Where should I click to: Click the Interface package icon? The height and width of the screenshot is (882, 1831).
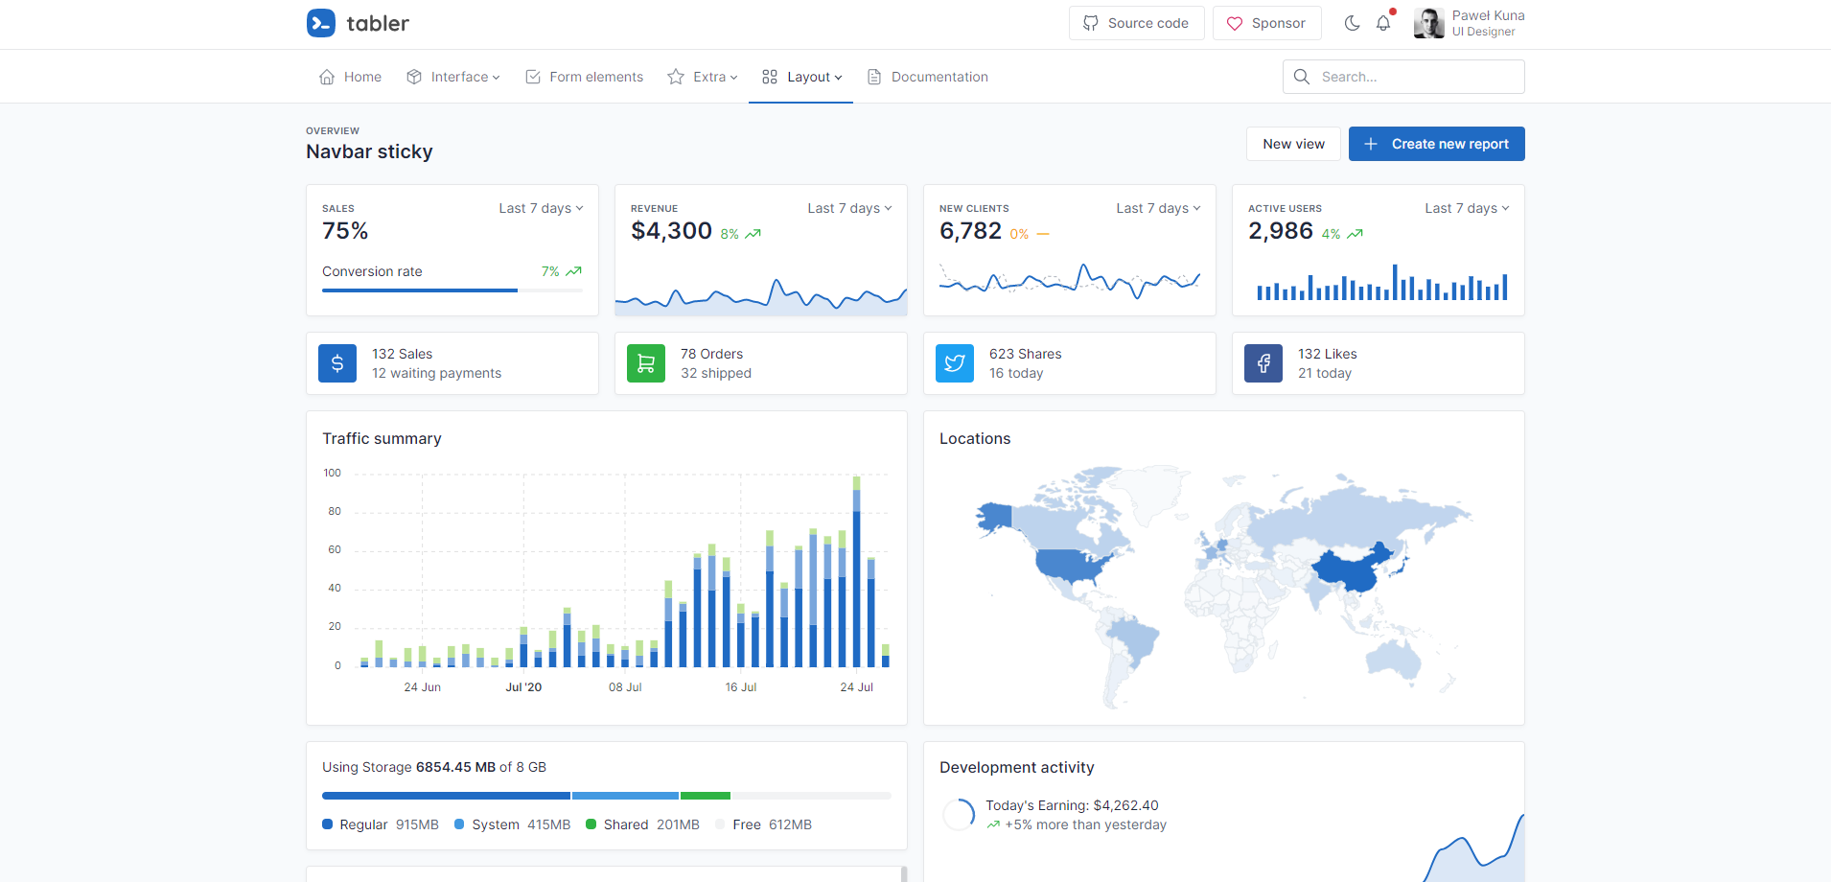pyautogui.click(x=414, y=77)
